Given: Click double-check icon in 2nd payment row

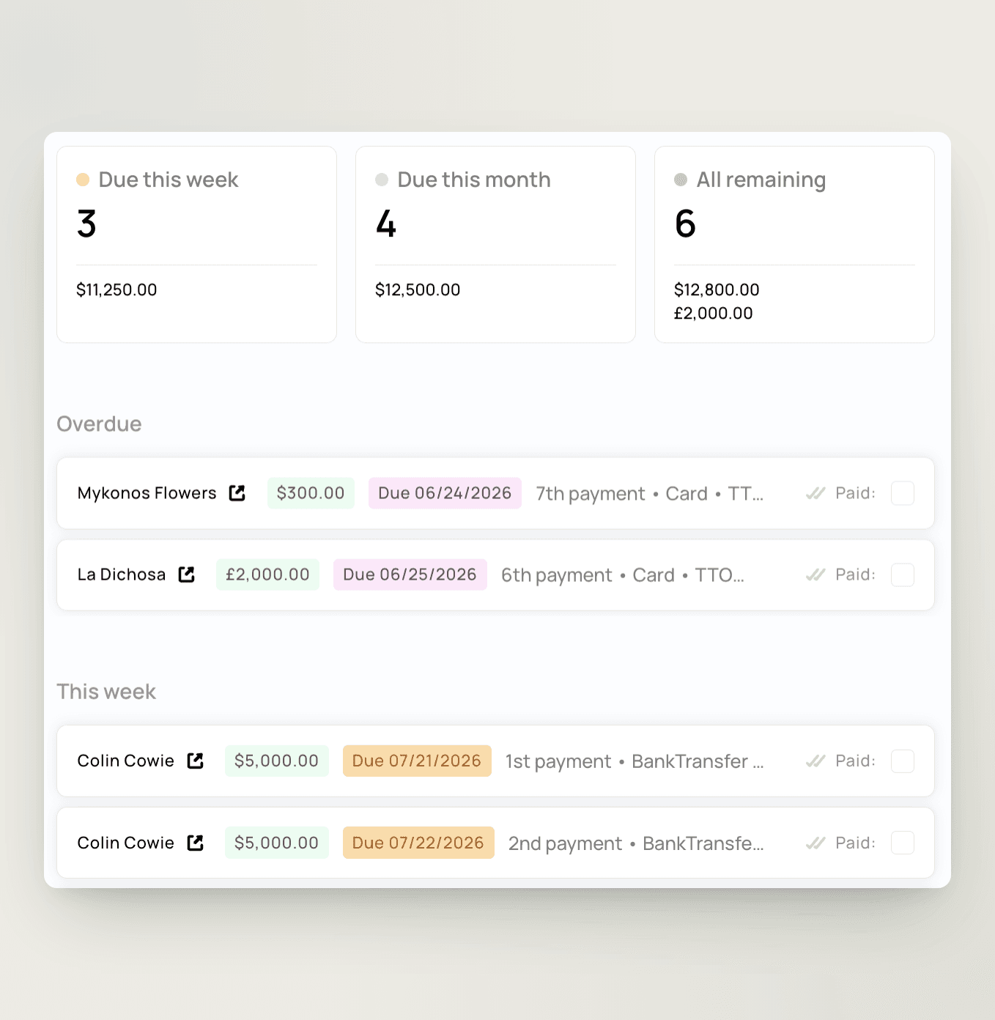Looking at the screenshot, I should tap(815, 843).
